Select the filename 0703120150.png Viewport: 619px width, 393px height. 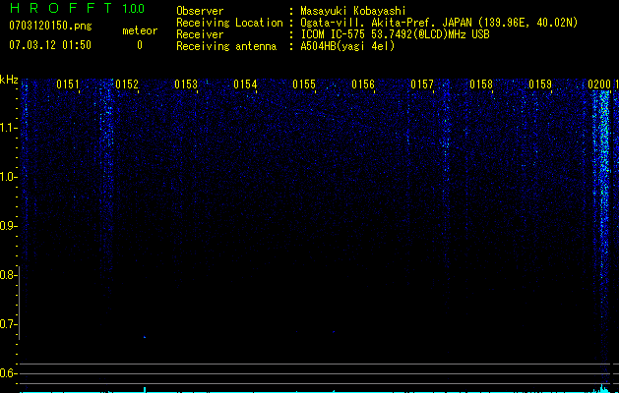point(50,26)
